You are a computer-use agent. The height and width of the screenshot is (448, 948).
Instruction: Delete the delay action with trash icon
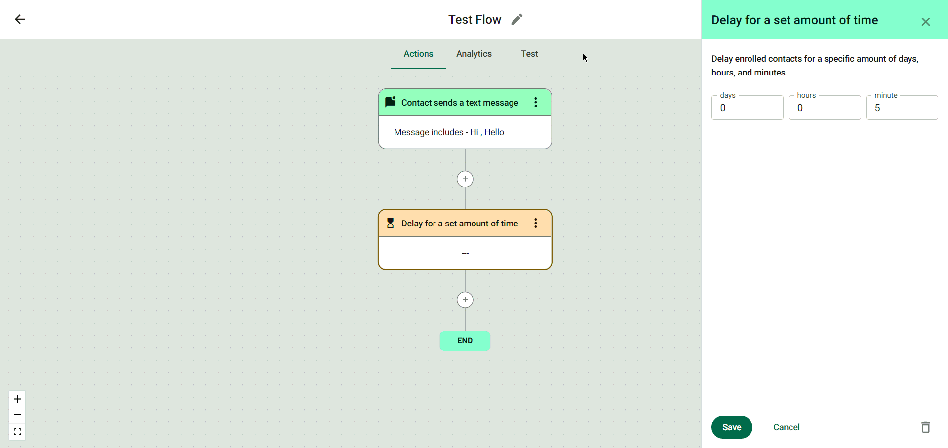925,427
